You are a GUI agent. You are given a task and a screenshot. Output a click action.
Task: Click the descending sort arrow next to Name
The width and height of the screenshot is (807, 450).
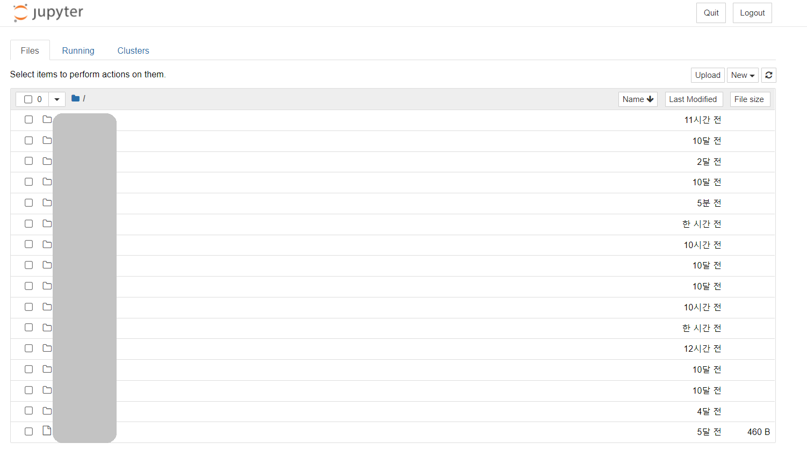(650, 99)
